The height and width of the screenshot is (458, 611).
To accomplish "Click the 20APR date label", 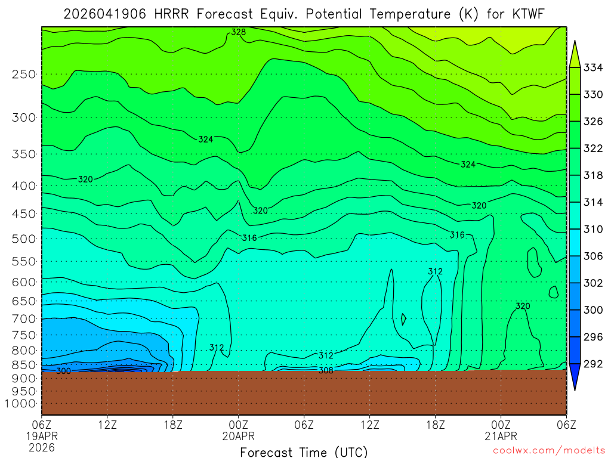I will [239, 436].
